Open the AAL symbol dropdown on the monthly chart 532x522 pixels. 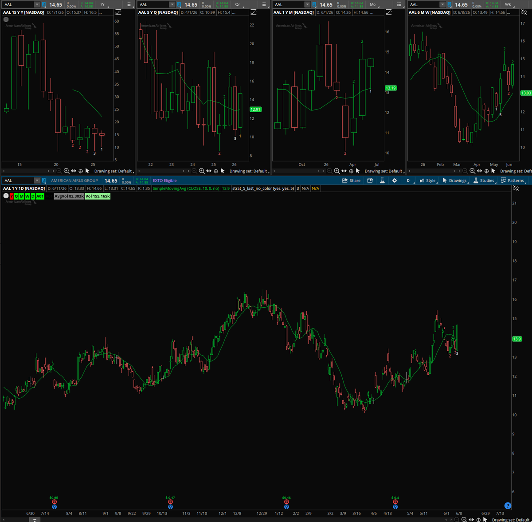(307, 4)
